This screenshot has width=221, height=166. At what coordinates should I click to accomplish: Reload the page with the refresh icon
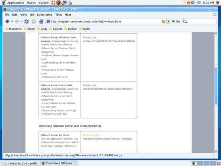[x=27, y=21]
